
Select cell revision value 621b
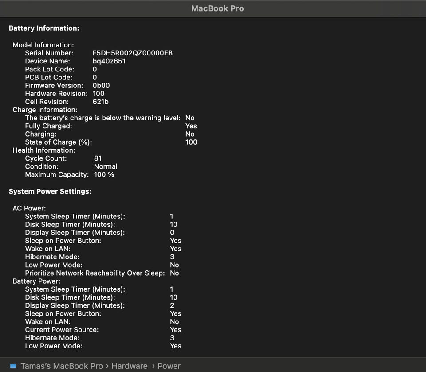point(101,102)
